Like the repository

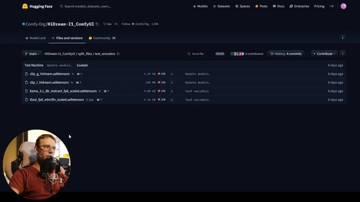pyautogui.click(x=107, y=24)
